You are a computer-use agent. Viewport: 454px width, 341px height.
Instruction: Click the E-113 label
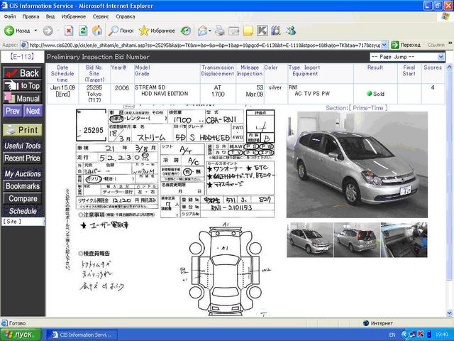tap(22, 57)
